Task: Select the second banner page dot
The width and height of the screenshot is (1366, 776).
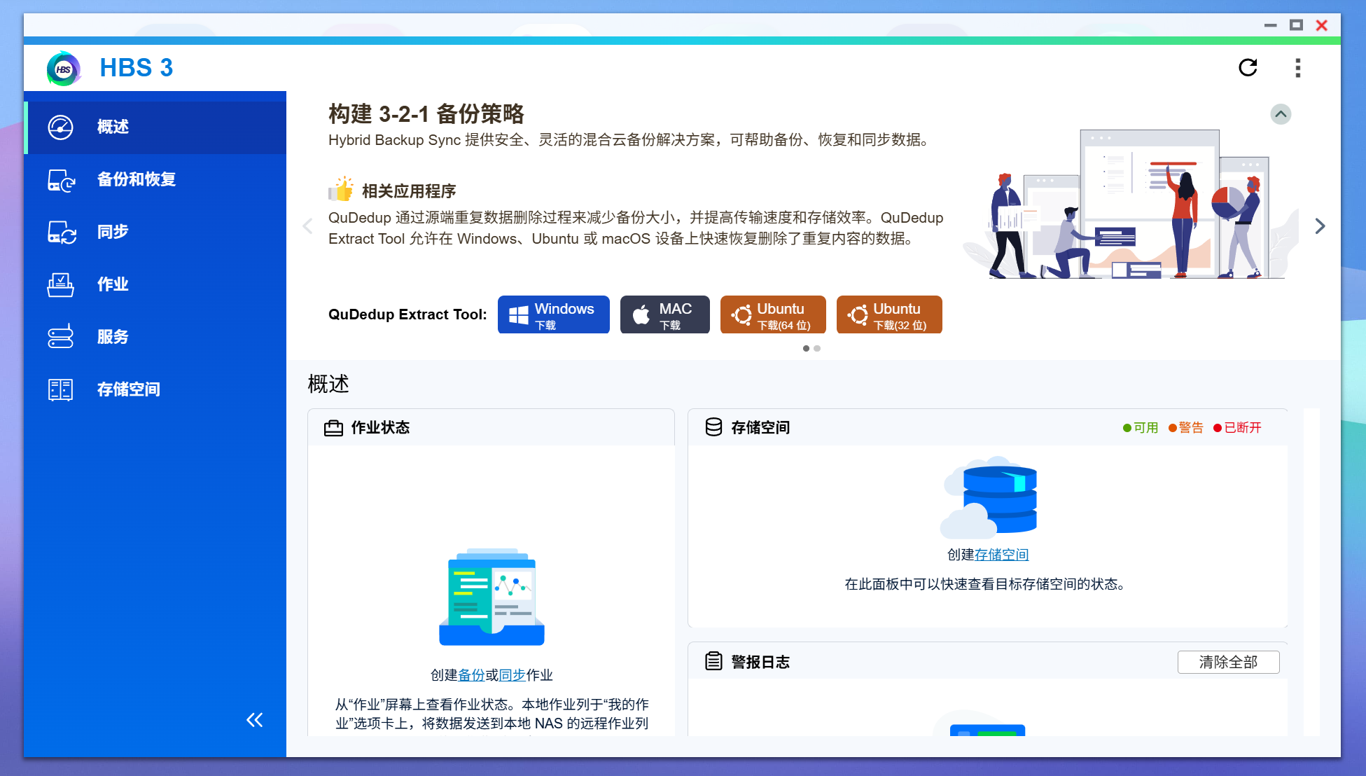Action: coord(817,348)
